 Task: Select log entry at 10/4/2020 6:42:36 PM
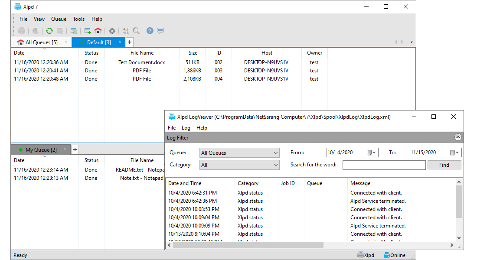coord(311,201)
